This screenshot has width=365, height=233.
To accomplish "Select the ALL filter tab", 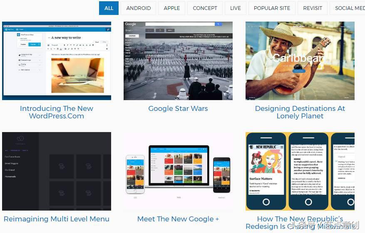I will coord(109,8).
